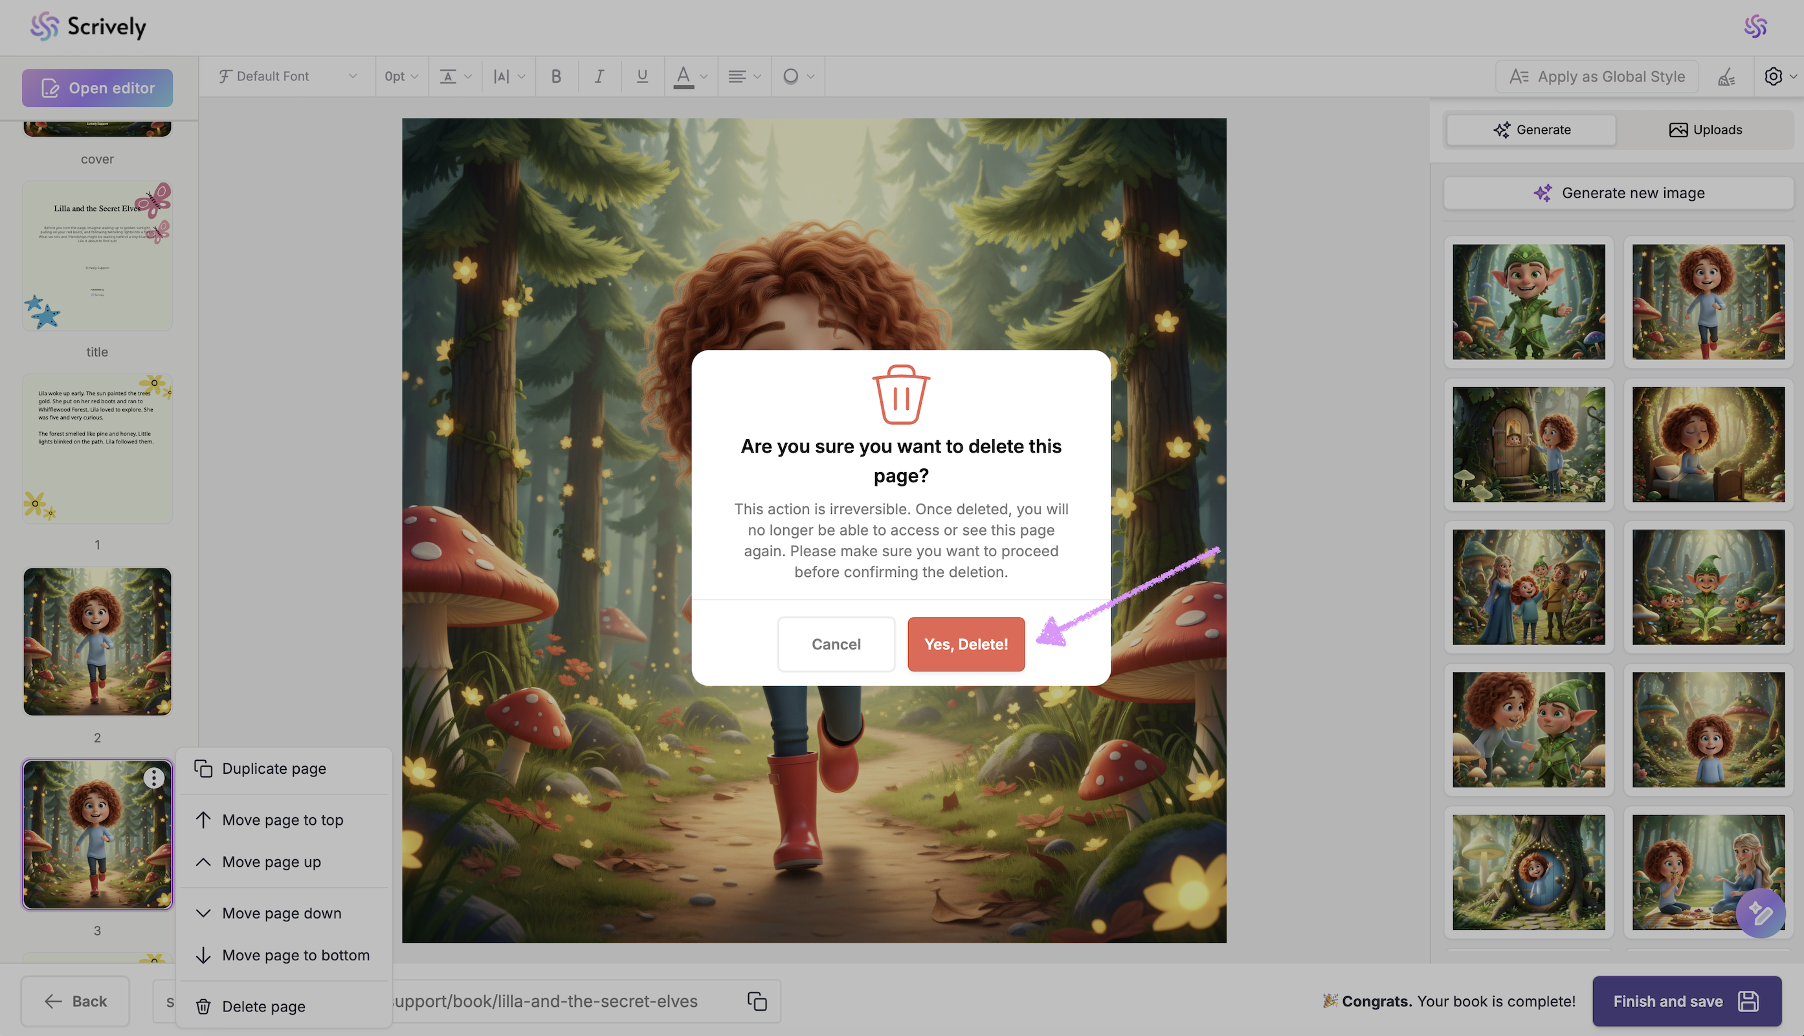Click Generate new image button
This screenshot has width=1804, height=1036.
pyautogui.click(x=1618, y=193)
